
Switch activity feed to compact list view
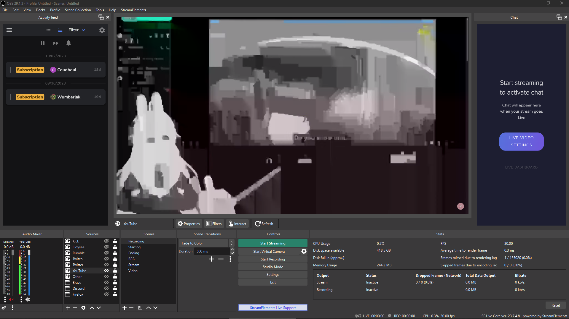point(49,30)
